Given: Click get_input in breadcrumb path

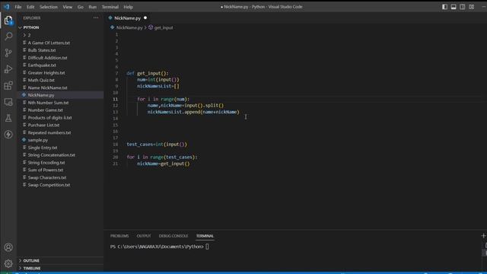Looking at the screenshot, I should [164, 27].
